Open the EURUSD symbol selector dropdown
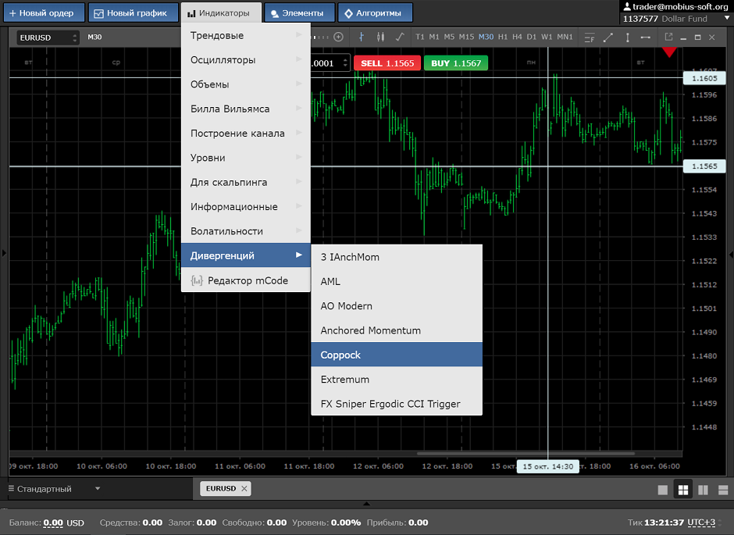Viewport: 734px width, 535px height. tap(48, 37)
